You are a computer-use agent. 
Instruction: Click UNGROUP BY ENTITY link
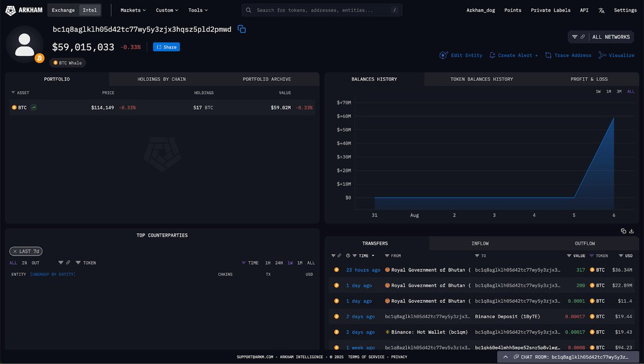53,274
